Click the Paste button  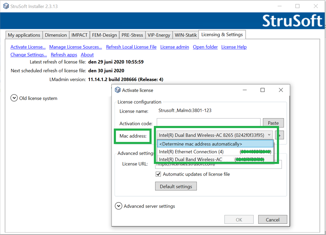pos(273,123)
